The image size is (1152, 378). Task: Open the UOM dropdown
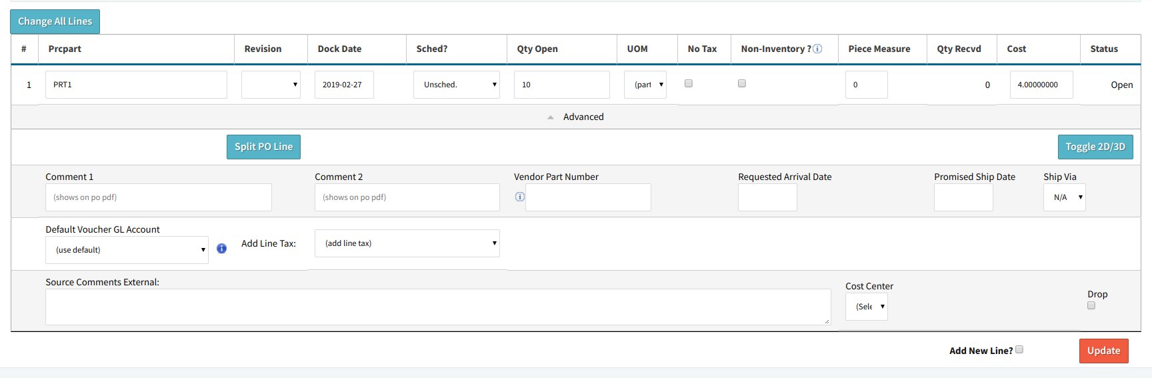point(645,85)
